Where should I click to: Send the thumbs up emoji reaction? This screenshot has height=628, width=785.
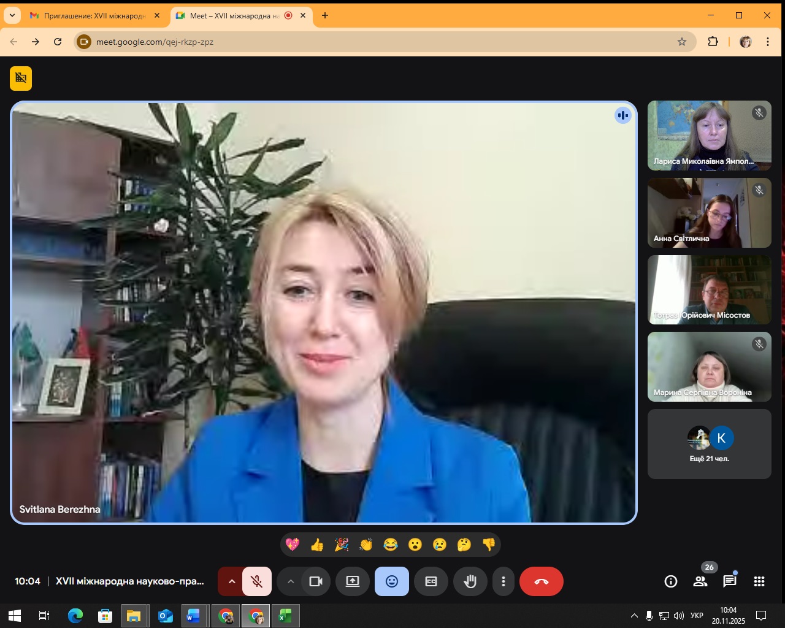click(x=317, y=545)
